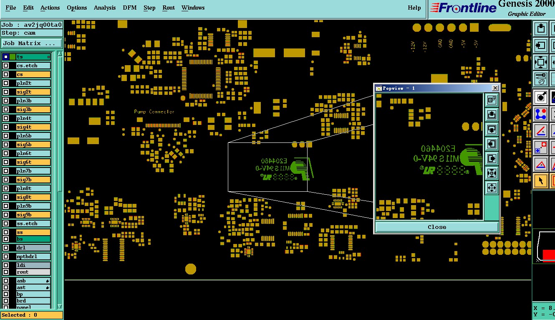Click the Popview pan left icon
Image resolution: width=555 pixels, height=320 pixels.
point(492,144)
